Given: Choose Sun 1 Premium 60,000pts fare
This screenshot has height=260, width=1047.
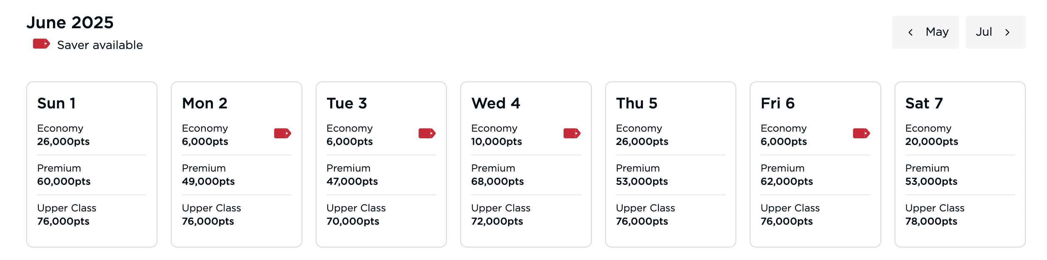Looking at the screenshot, I should point(64,175).
